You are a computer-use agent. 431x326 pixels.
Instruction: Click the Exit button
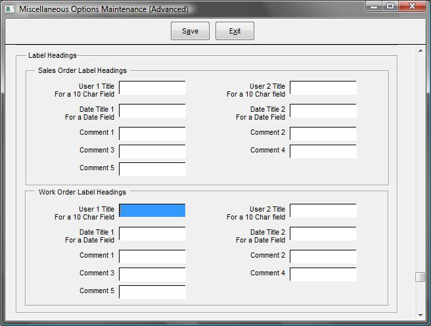(x=235, y=31)
